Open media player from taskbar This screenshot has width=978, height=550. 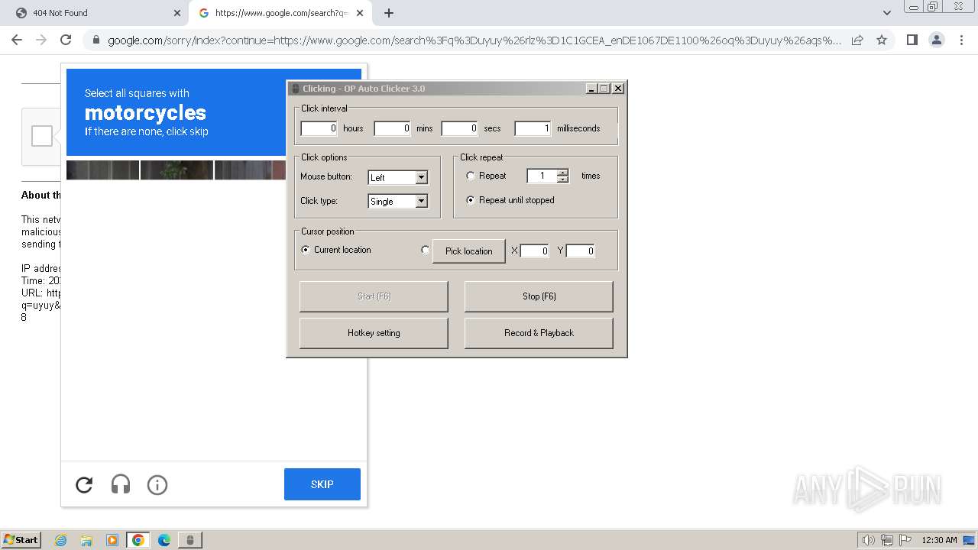click(x=112, y=540)
